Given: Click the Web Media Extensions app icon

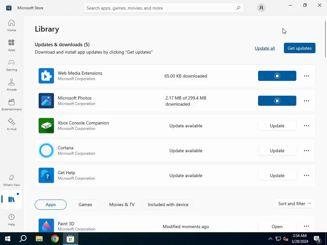Looking at the screenshot, I should tap(46, 76).
